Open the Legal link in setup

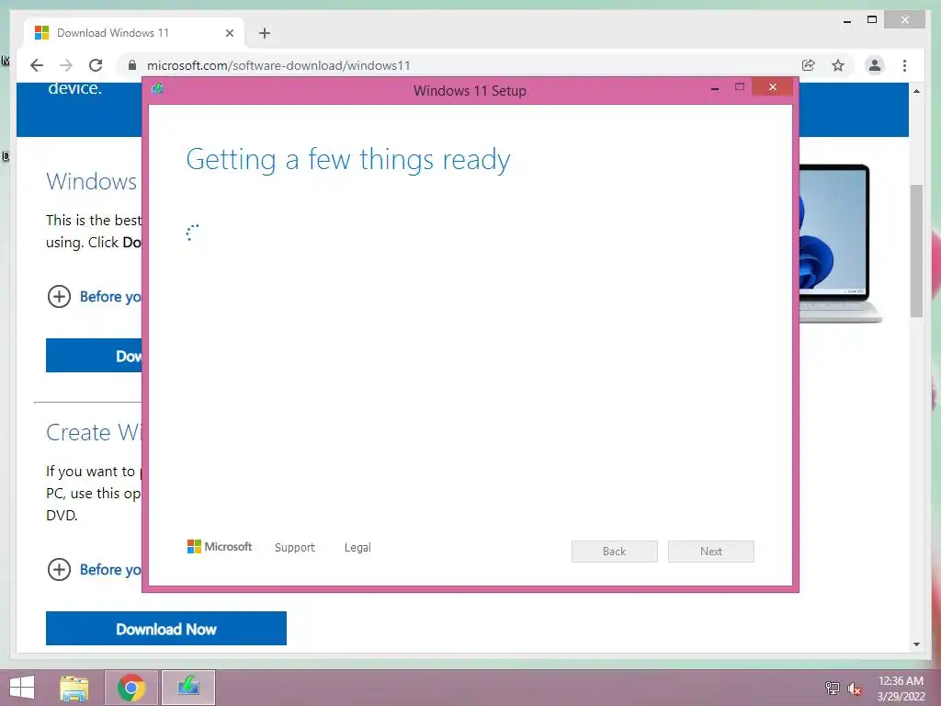(357, 548)
